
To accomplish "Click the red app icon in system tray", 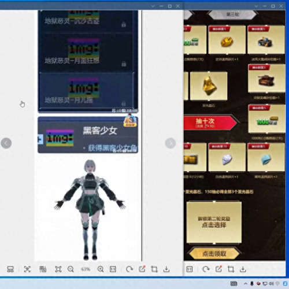I will pyautogui.click(x=258, y=284).
